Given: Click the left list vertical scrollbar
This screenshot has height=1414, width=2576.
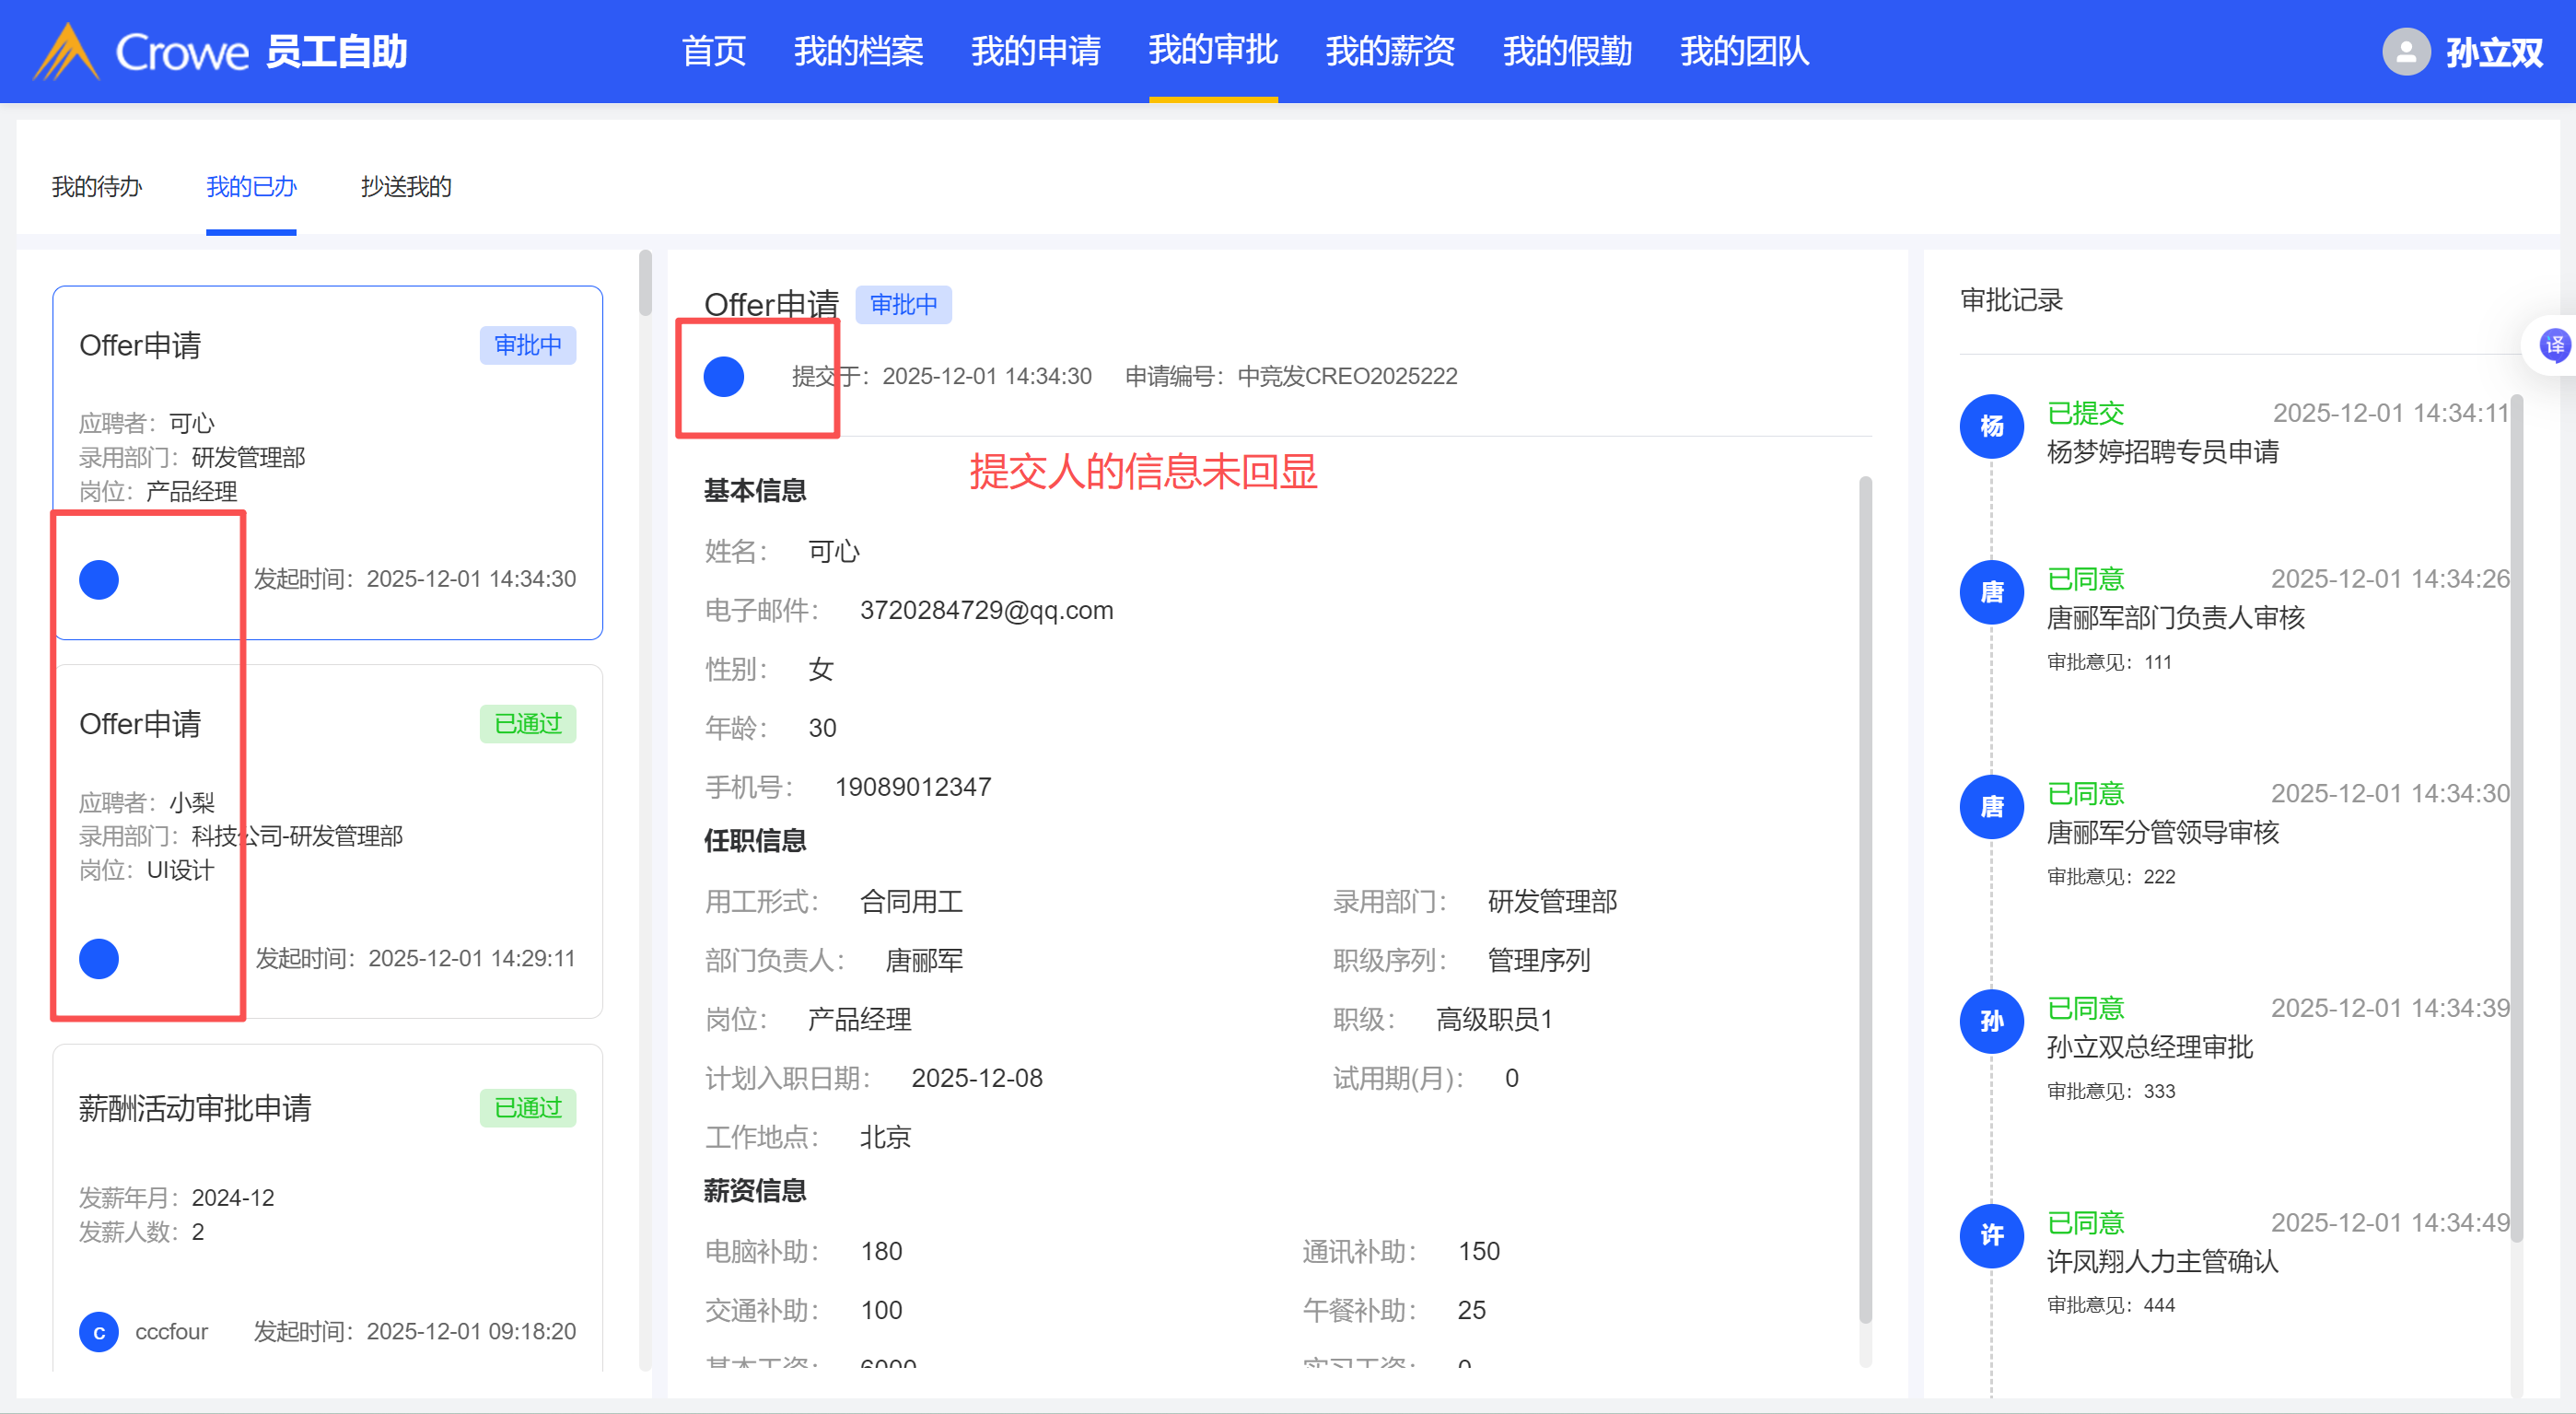Looking at the screenshot, I should point(645,285).
